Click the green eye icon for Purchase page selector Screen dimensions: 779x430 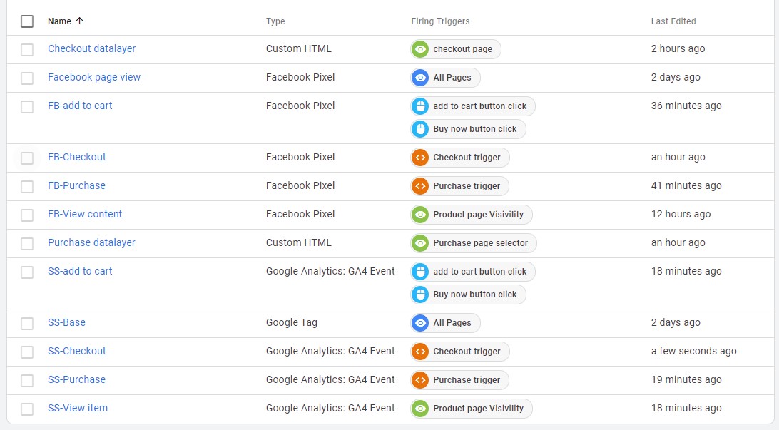pyautogui.click(x=421, y=243)
